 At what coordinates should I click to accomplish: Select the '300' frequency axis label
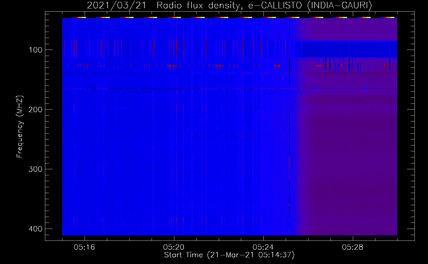[35, 169]
